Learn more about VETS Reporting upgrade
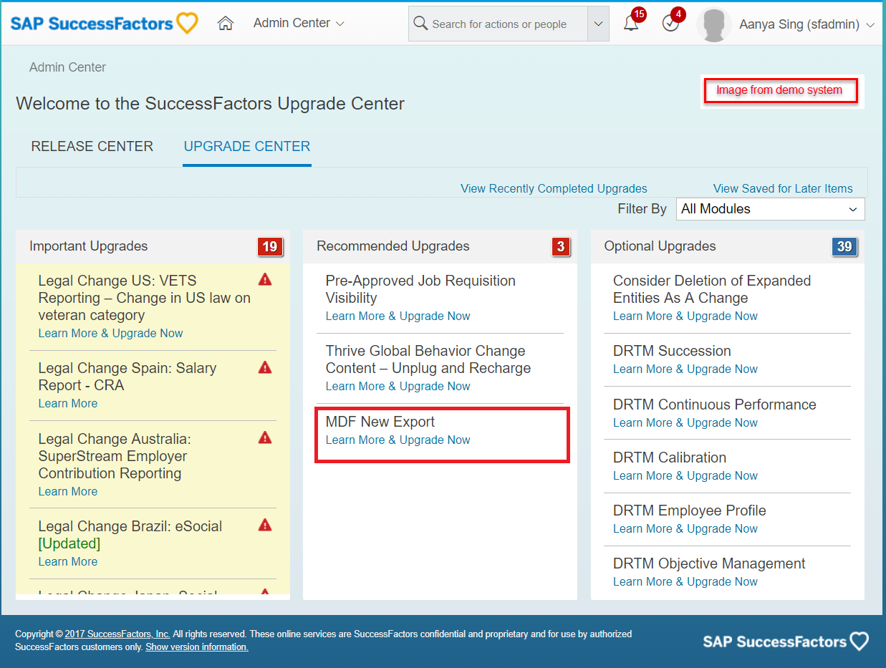 110,333
